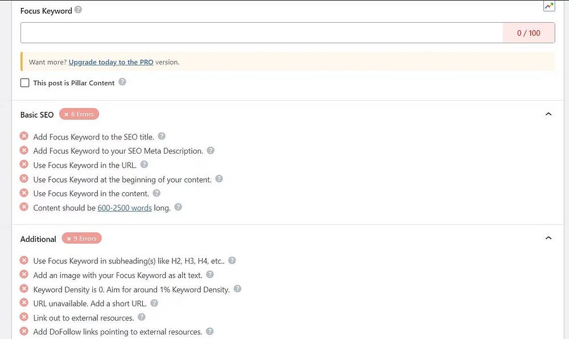Screen dimensions: 569x339
Task: Open help for image alt text check
Action: coord(210,275)
